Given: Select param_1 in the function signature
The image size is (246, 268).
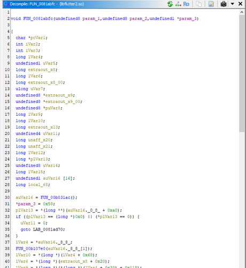Looking at the screenshot, I should (x=91, y=19).
